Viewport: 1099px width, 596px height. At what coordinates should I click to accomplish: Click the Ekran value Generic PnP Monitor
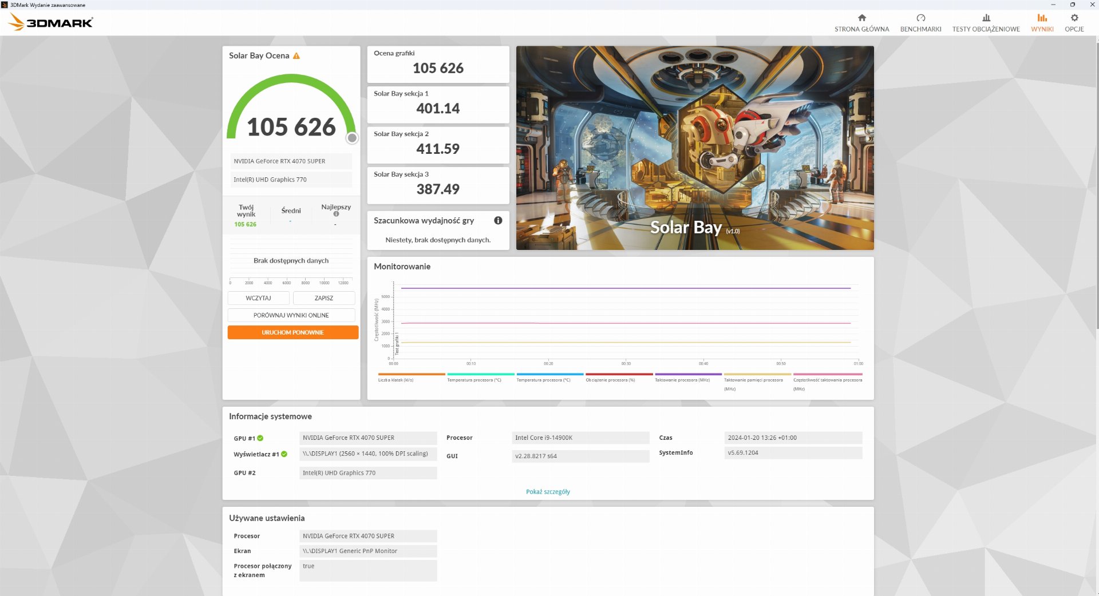[368, 551]
